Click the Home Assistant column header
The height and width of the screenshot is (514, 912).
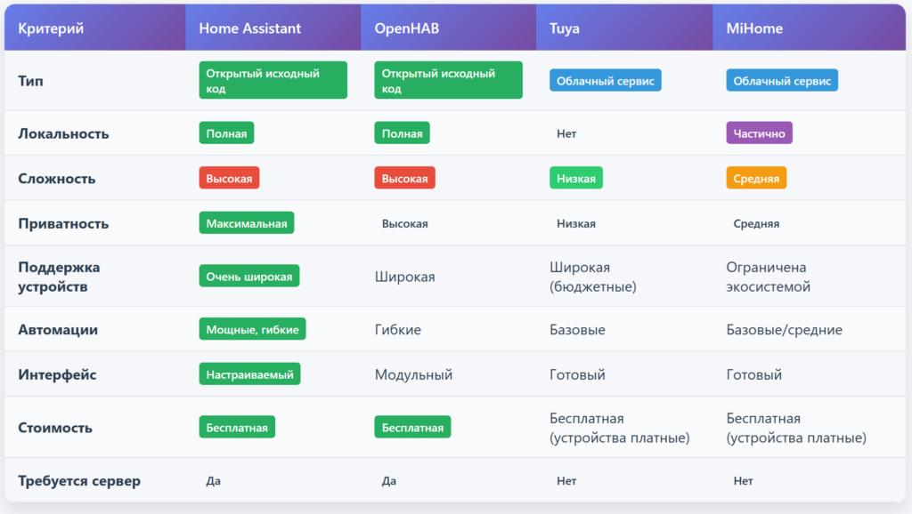point(249,28)
